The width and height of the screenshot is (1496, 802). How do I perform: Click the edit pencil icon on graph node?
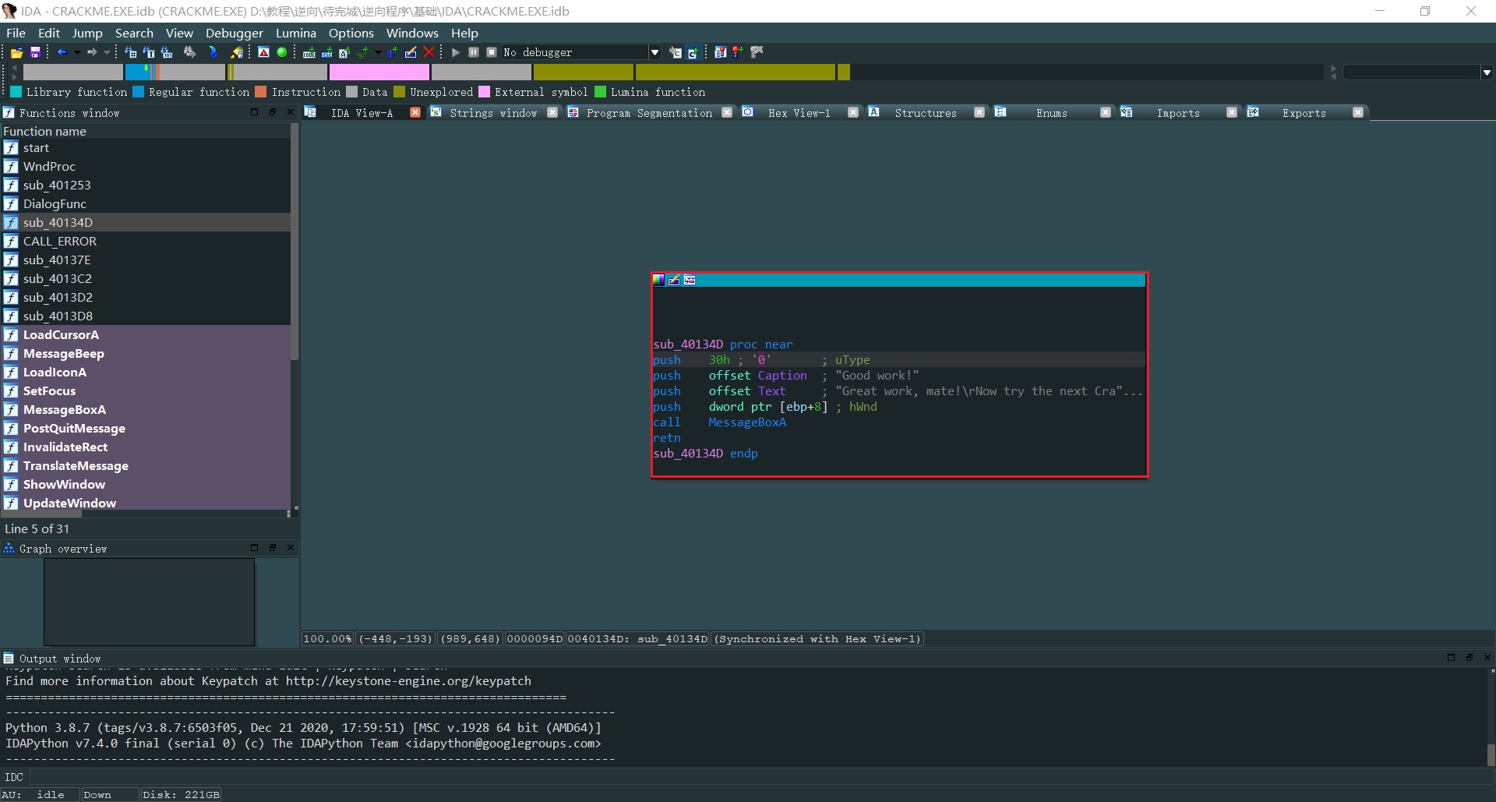point(674,280)
